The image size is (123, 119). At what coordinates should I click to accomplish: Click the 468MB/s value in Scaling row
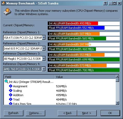61,91
